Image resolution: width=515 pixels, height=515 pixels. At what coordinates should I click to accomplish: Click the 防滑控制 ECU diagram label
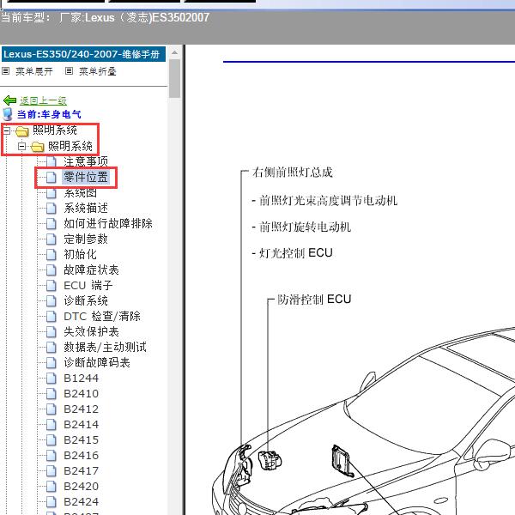pos(314,300)
